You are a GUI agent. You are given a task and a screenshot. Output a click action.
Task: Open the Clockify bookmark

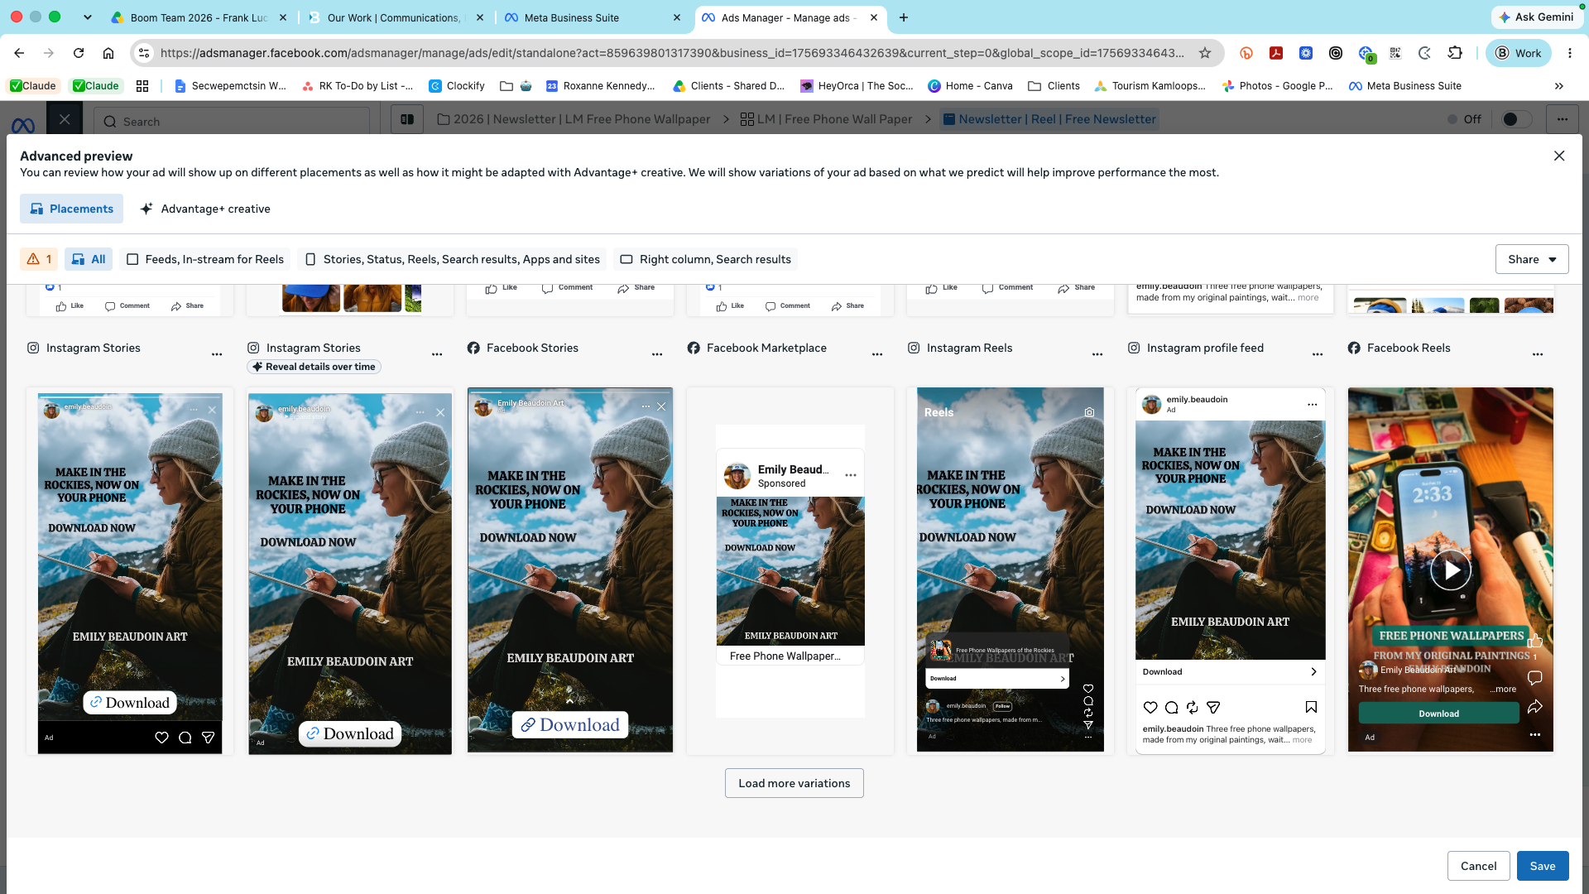[457, 85]
